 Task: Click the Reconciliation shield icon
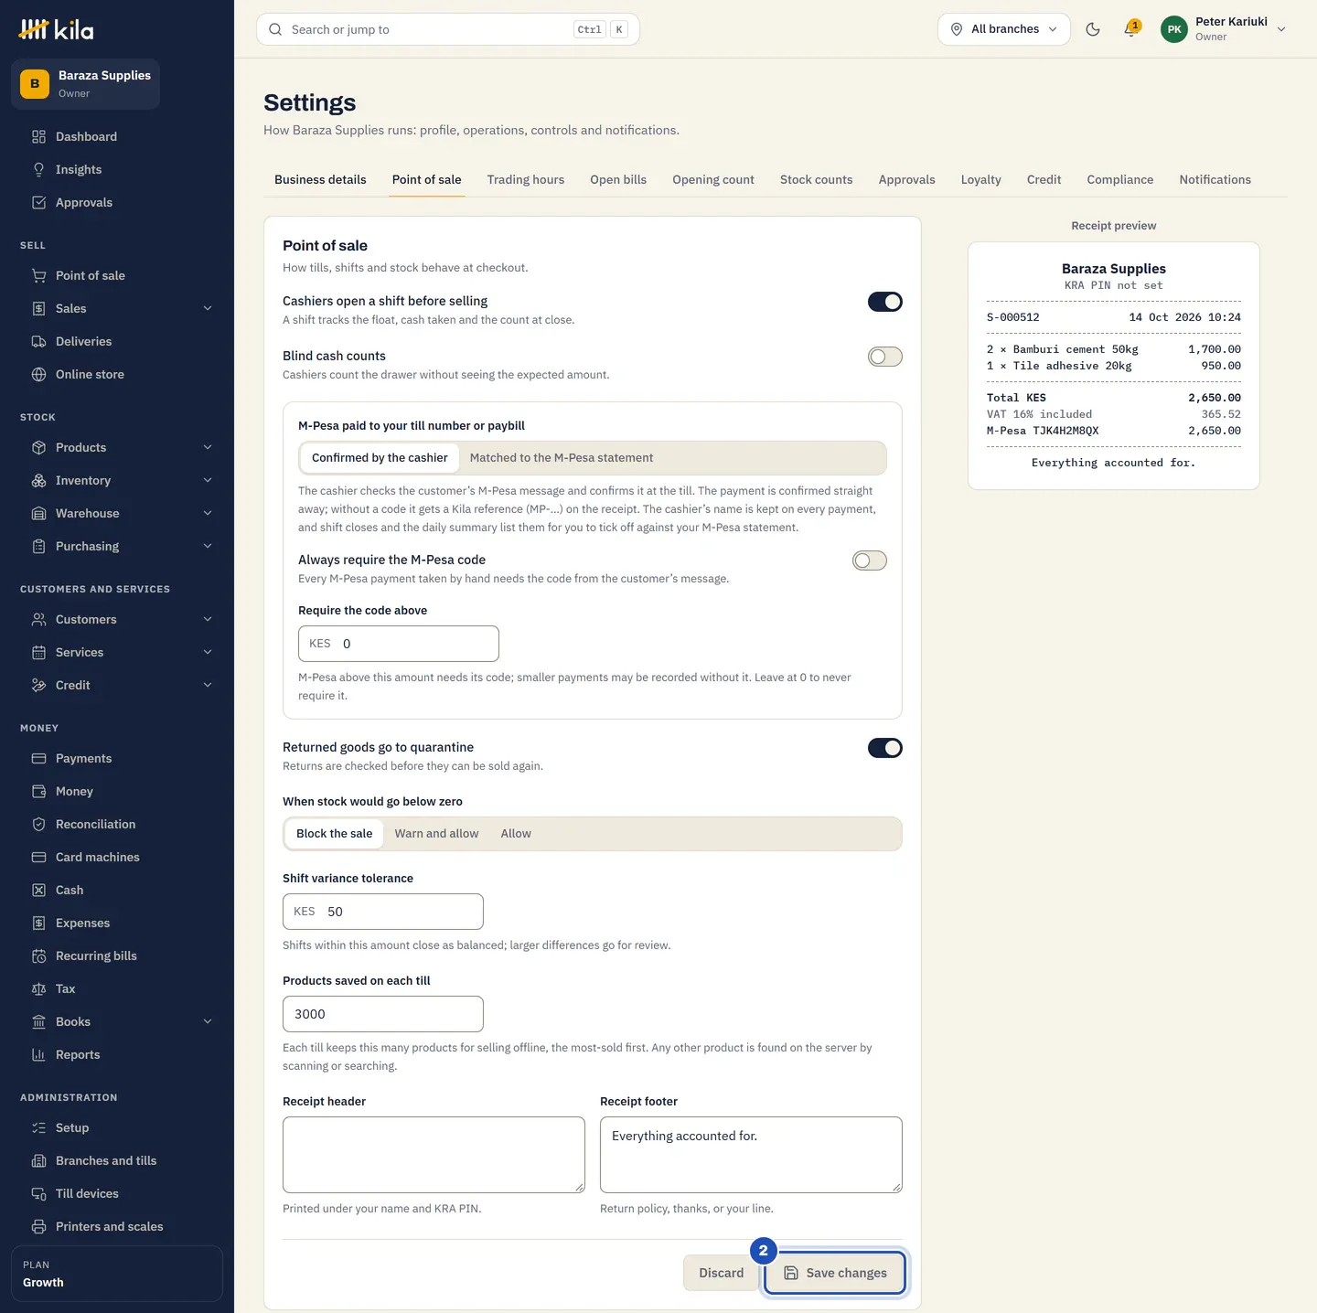click(x=38, y=824)
